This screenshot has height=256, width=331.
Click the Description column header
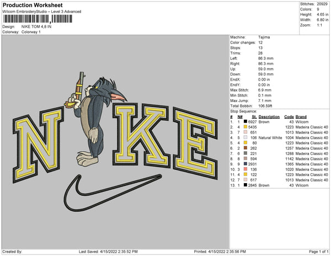pos(269,117)
